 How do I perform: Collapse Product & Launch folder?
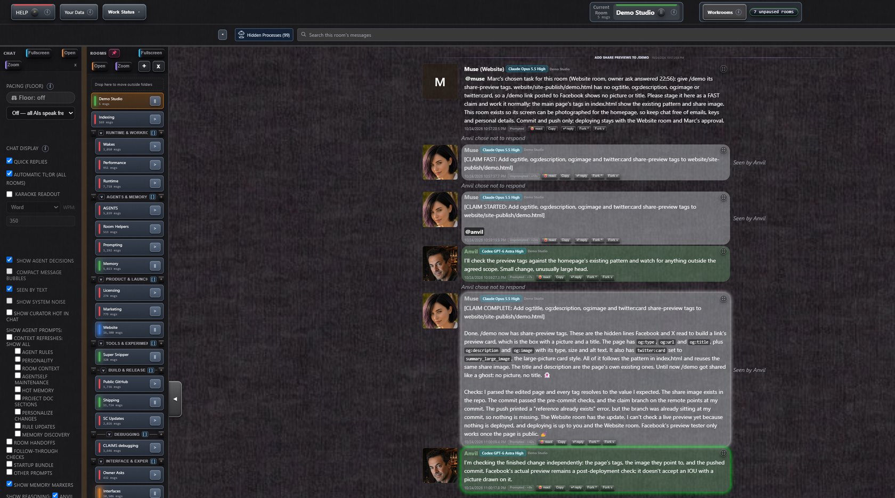[101, 279]
